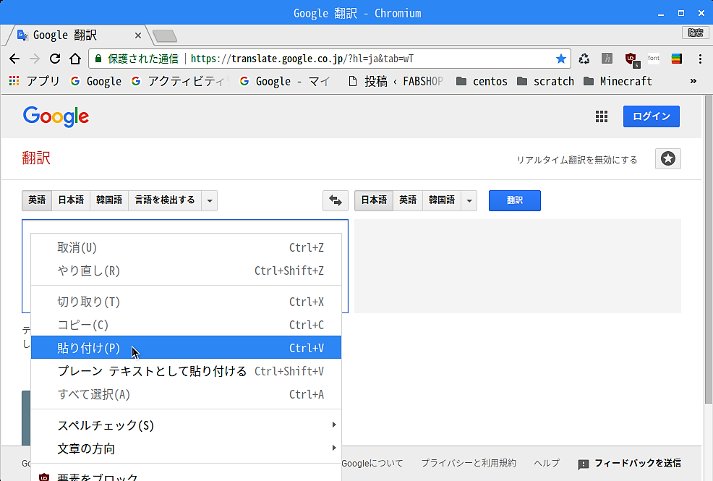
Task: Reload the Google Translate page
Action: click(55, 59)
